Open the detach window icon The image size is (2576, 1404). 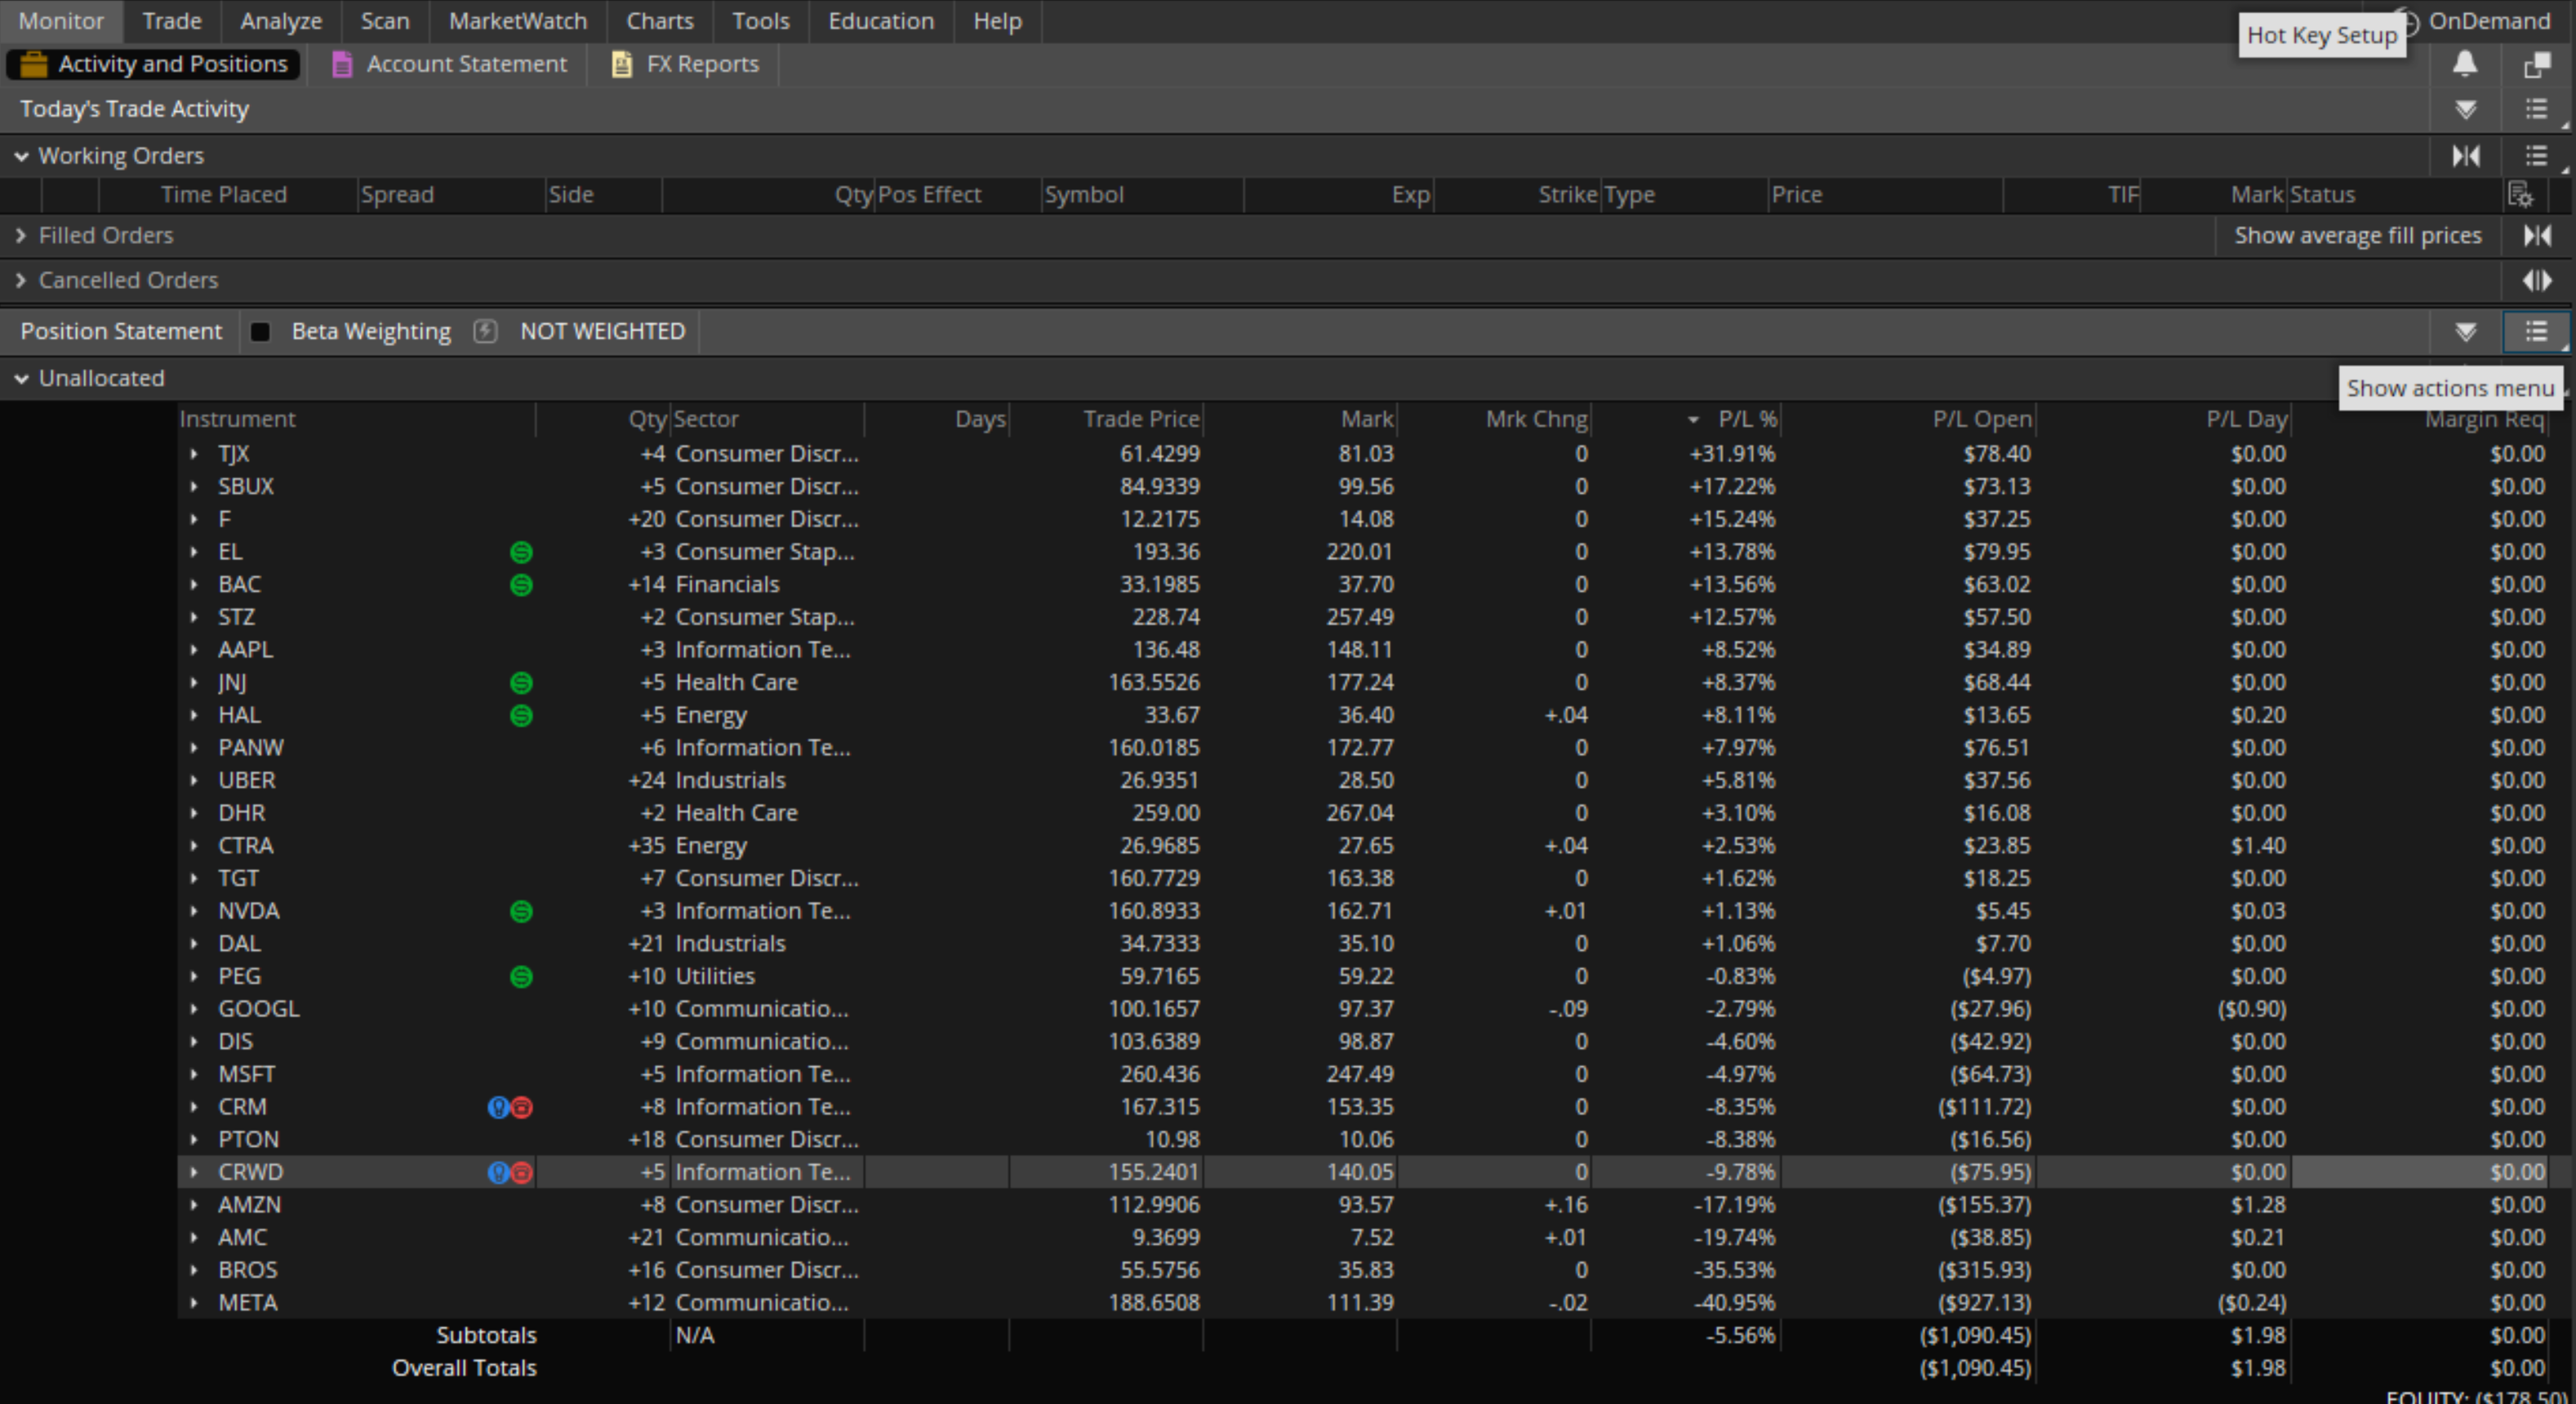2537,64
